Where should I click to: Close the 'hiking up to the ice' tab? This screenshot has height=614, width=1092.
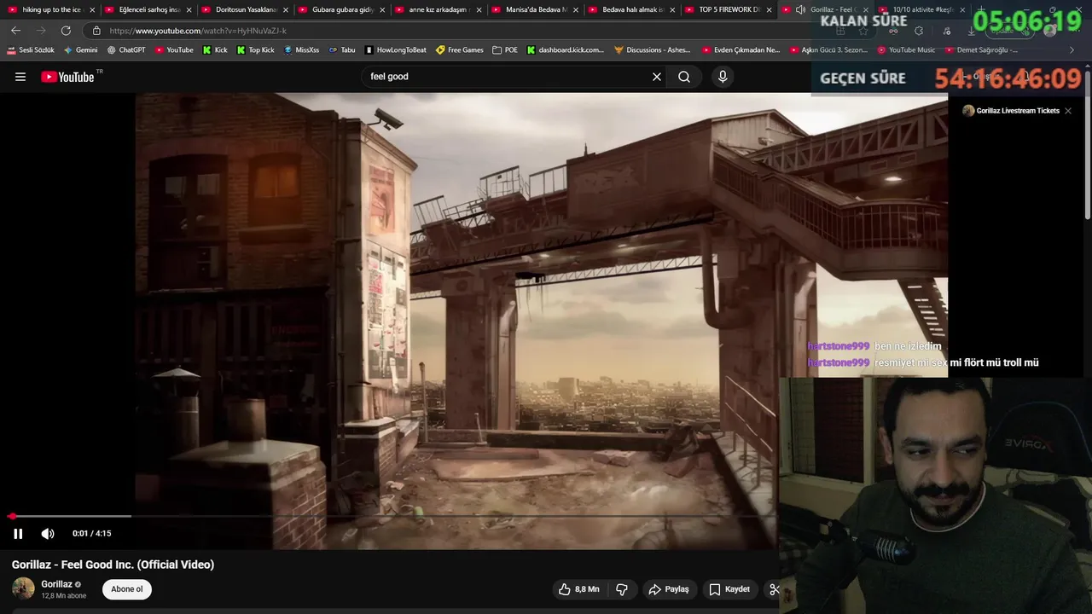point(92,10)
